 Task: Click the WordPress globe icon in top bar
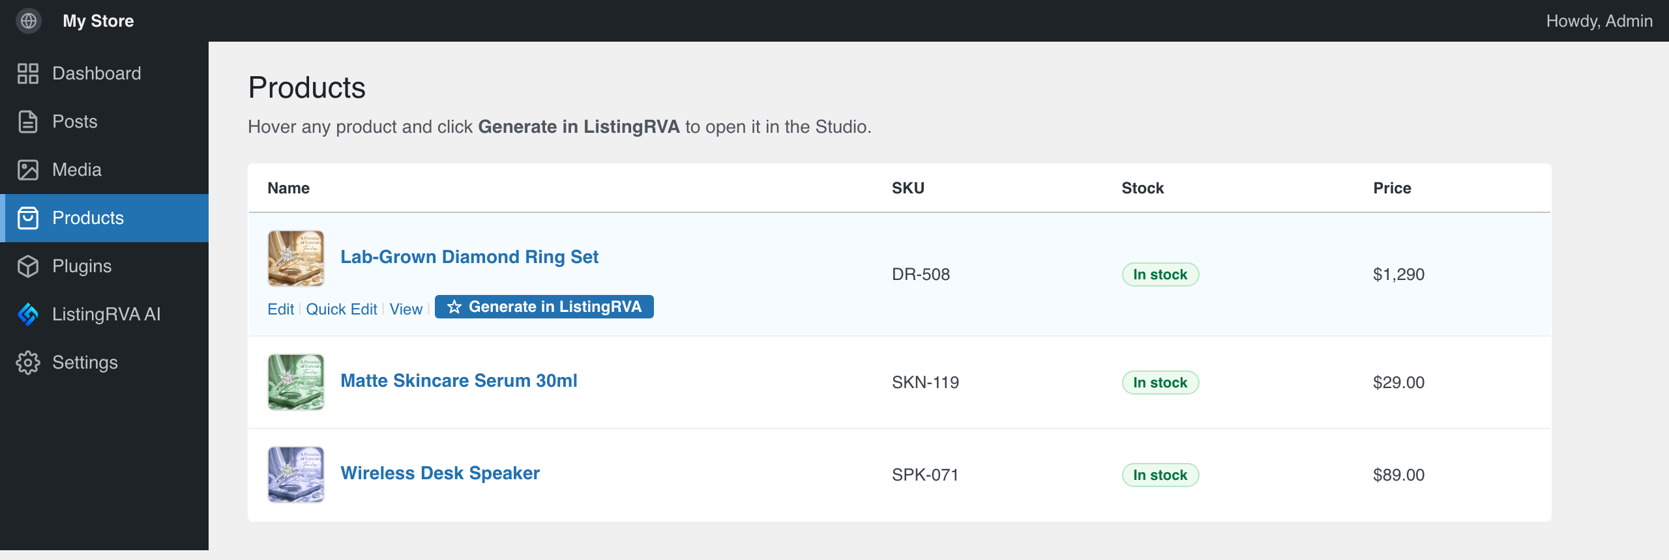click(29, 21)
